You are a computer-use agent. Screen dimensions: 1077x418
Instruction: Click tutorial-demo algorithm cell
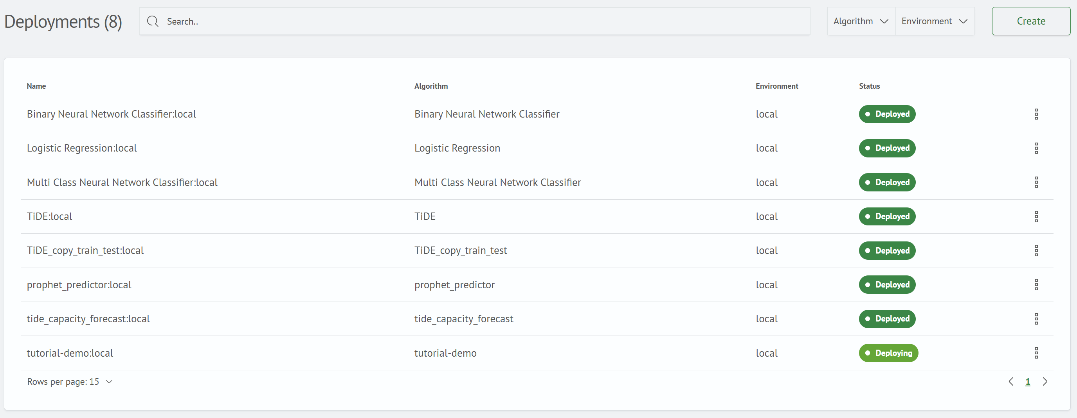coord(445,353)
